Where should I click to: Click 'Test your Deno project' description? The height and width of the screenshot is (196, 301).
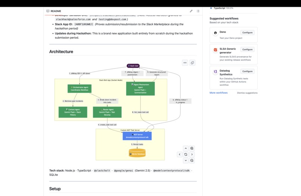pyautogui.click(x=231, y=38)
